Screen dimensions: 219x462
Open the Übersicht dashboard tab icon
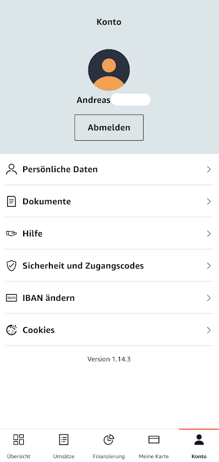pyautogui.click(x=19, y=439)
